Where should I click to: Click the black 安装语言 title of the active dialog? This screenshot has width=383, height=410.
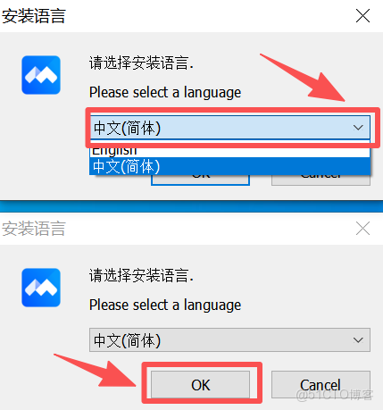34,16
